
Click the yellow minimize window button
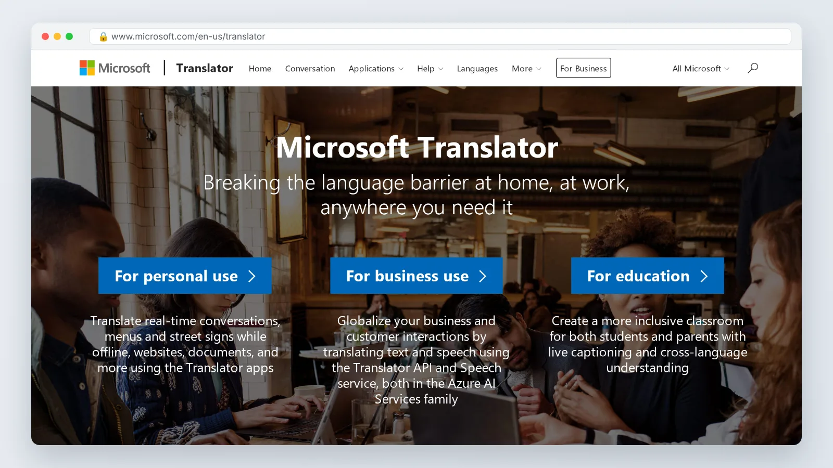click(57, 36)
